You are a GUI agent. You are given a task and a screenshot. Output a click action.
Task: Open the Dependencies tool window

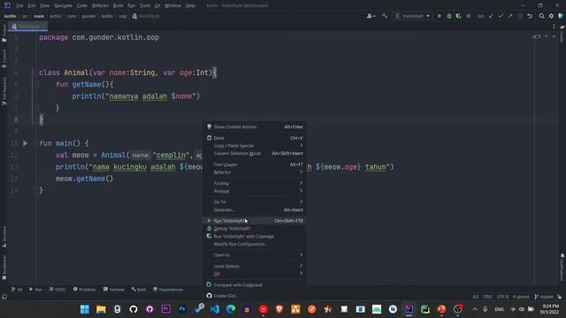pyautogui.click(x=168, y=290)
